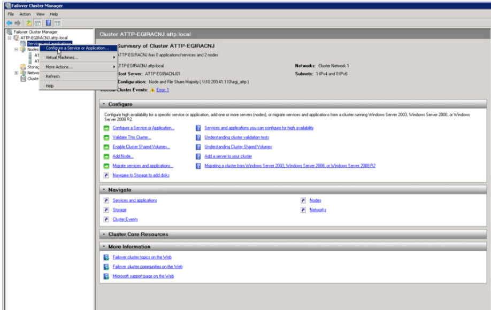
Task: Open the Help menu in the menu bar
Action: point(54,14)
